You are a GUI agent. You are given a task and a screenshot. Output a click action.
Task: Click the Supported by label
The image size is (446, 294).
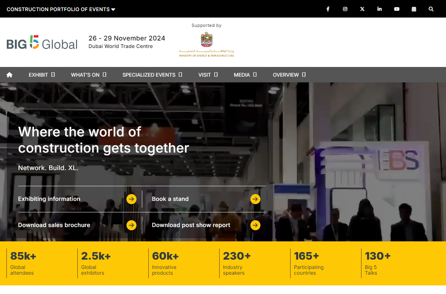coord(207,25)
